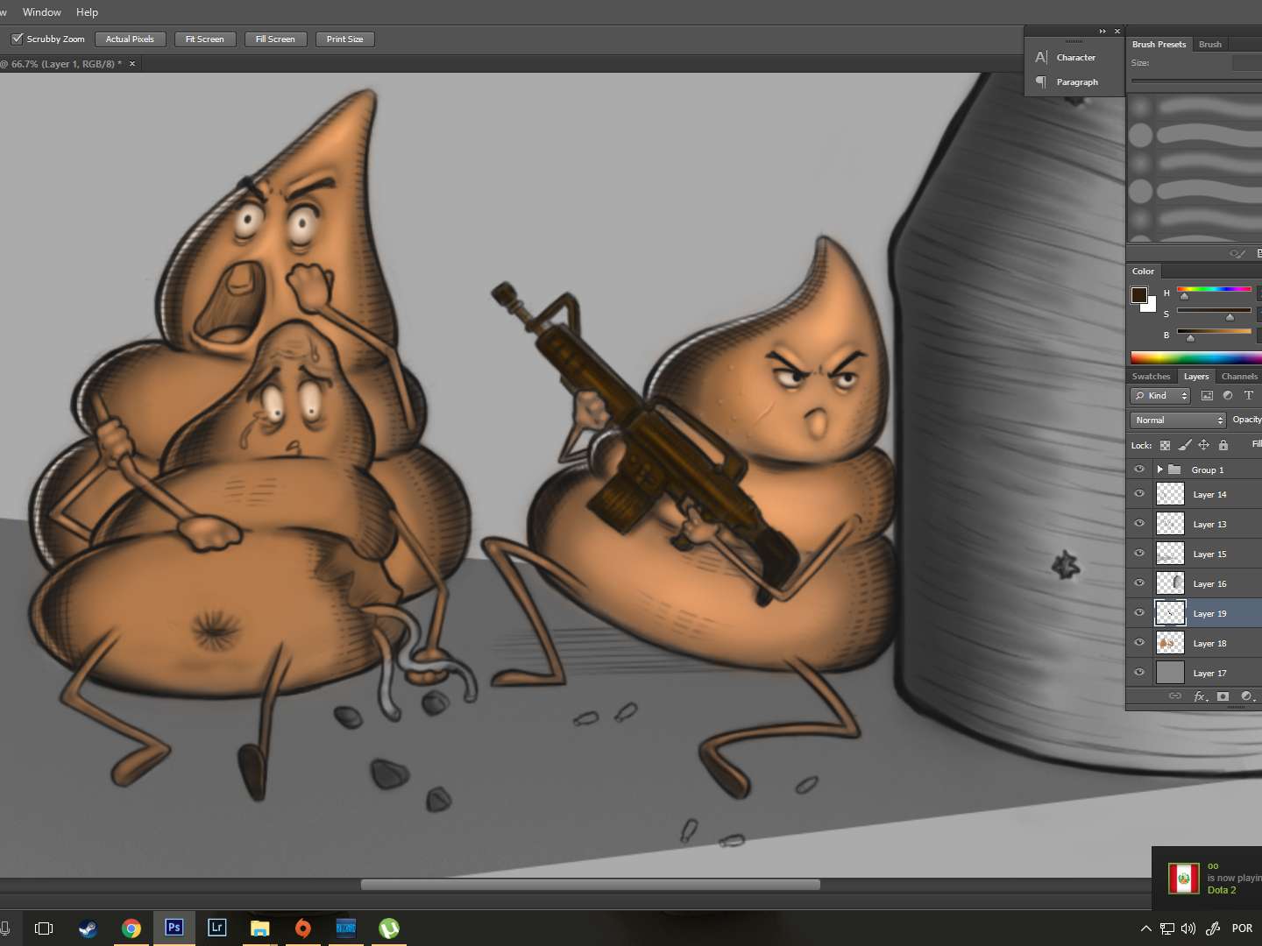Image resolution: width=1262 pixels, height=946 pixels.
Task: Click the Fill Screen button
Action: (275, 39)
